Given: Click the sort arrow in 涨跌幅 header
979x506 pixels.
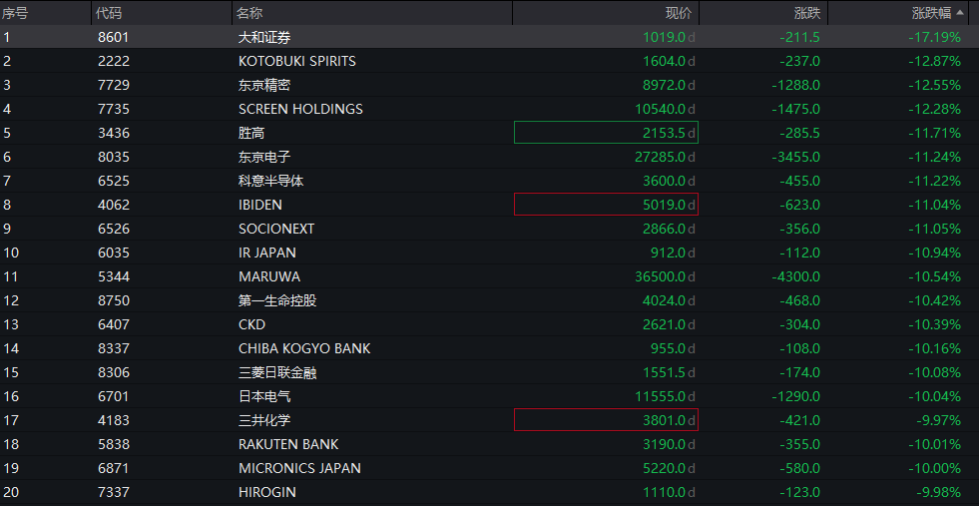Looking at the screenshot, I should 960,13.
